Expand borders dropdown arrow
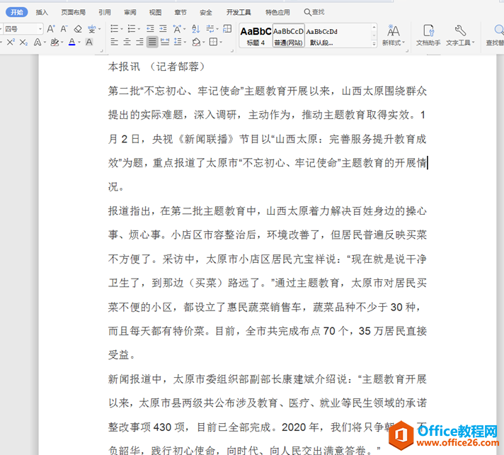The height and width of the screenshot is (455, 504). tap(221, 42)
